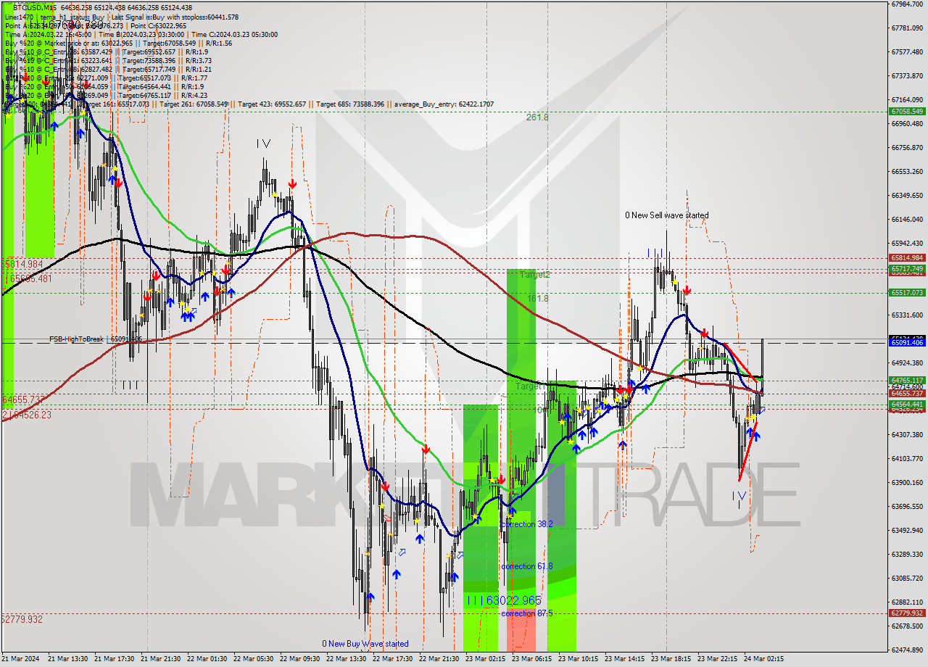Click the 64103.770 price scale value

tap(908, 458)
